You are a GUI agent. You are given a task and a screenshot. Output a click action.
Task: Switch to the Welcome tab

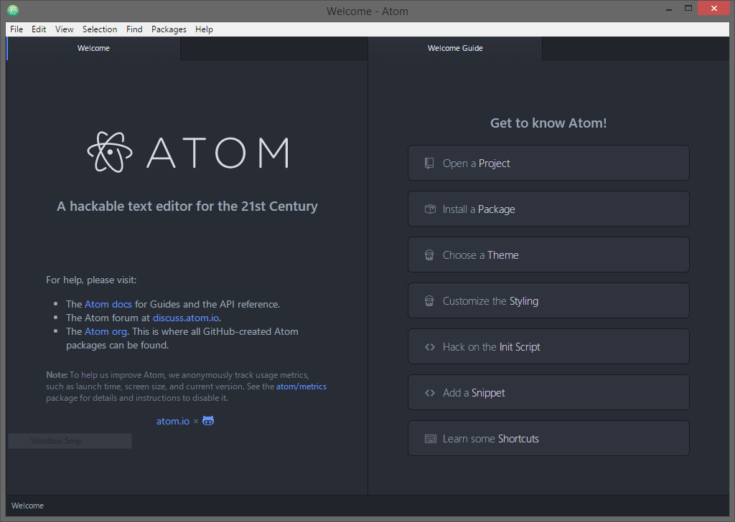93,48
